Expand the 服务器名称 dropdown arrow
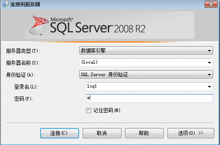The height and width of the screenshot is (145, 220). pyautogui.click(x=209, y=62)
